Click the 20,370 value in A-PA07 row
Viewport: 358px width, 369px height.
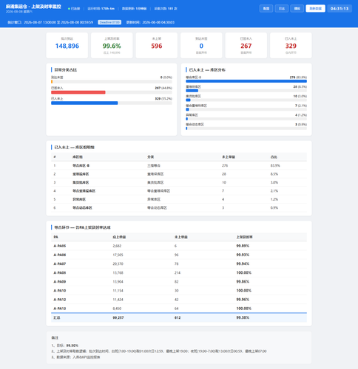118,263
